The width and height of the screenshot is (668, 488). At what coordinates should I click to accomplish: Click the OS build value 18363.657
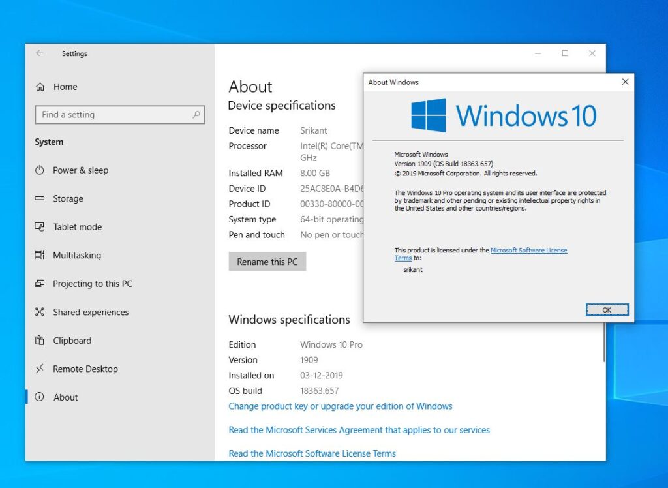pos(320,391)
